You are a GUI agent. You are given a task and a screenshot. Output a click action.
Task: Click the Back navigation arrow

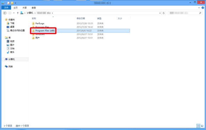point(5,13)
